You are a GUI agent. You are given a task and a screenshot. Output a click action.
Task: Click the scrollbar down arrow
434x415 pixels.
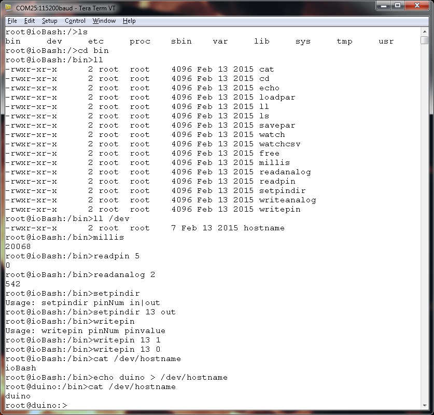tap(425, 406)
